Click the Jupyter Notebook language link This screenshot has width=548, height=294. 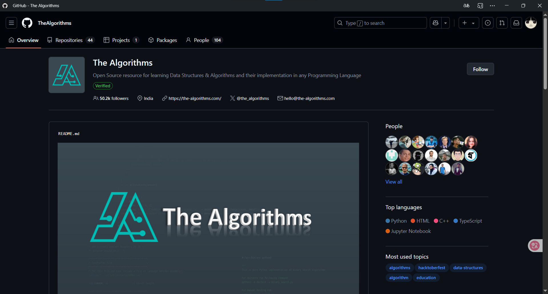click(x=408, y=231)
